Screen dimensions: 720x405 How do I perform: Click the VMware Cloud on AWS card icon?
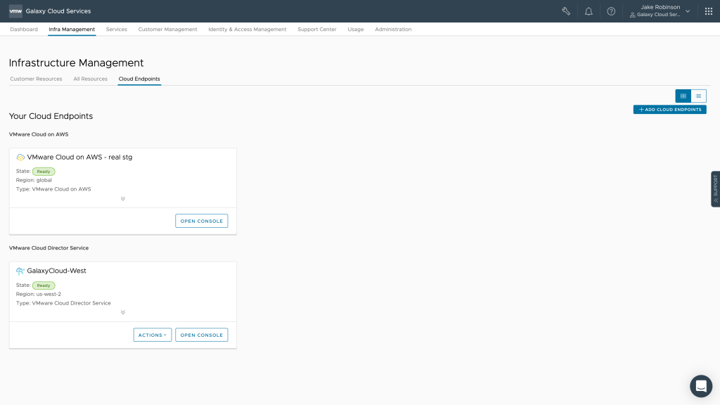[20, 157]
